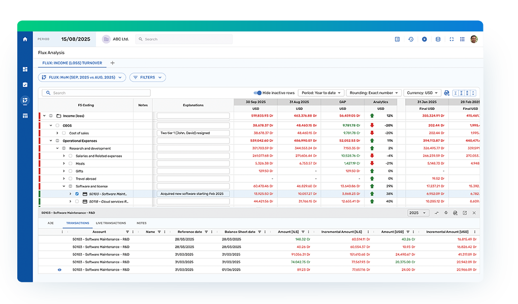518x304 pixels.
Task: Open the checklist tasks icon in the sidebar
Action: click(x=25, y=85)
